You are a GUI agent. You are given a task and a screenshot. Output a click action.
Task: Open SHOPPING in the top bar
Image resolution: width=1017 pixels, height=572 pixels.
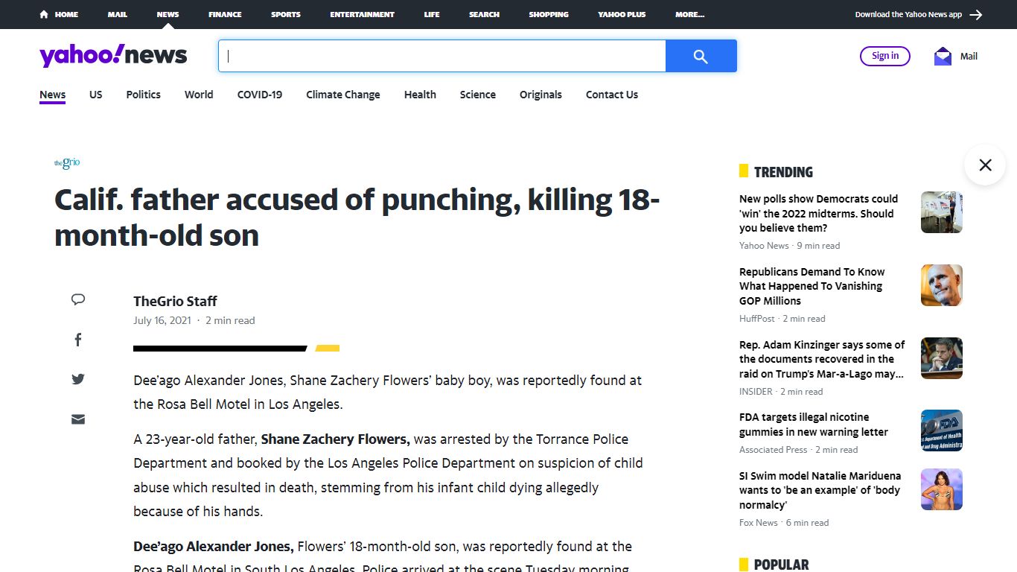[x=549, y=14]
